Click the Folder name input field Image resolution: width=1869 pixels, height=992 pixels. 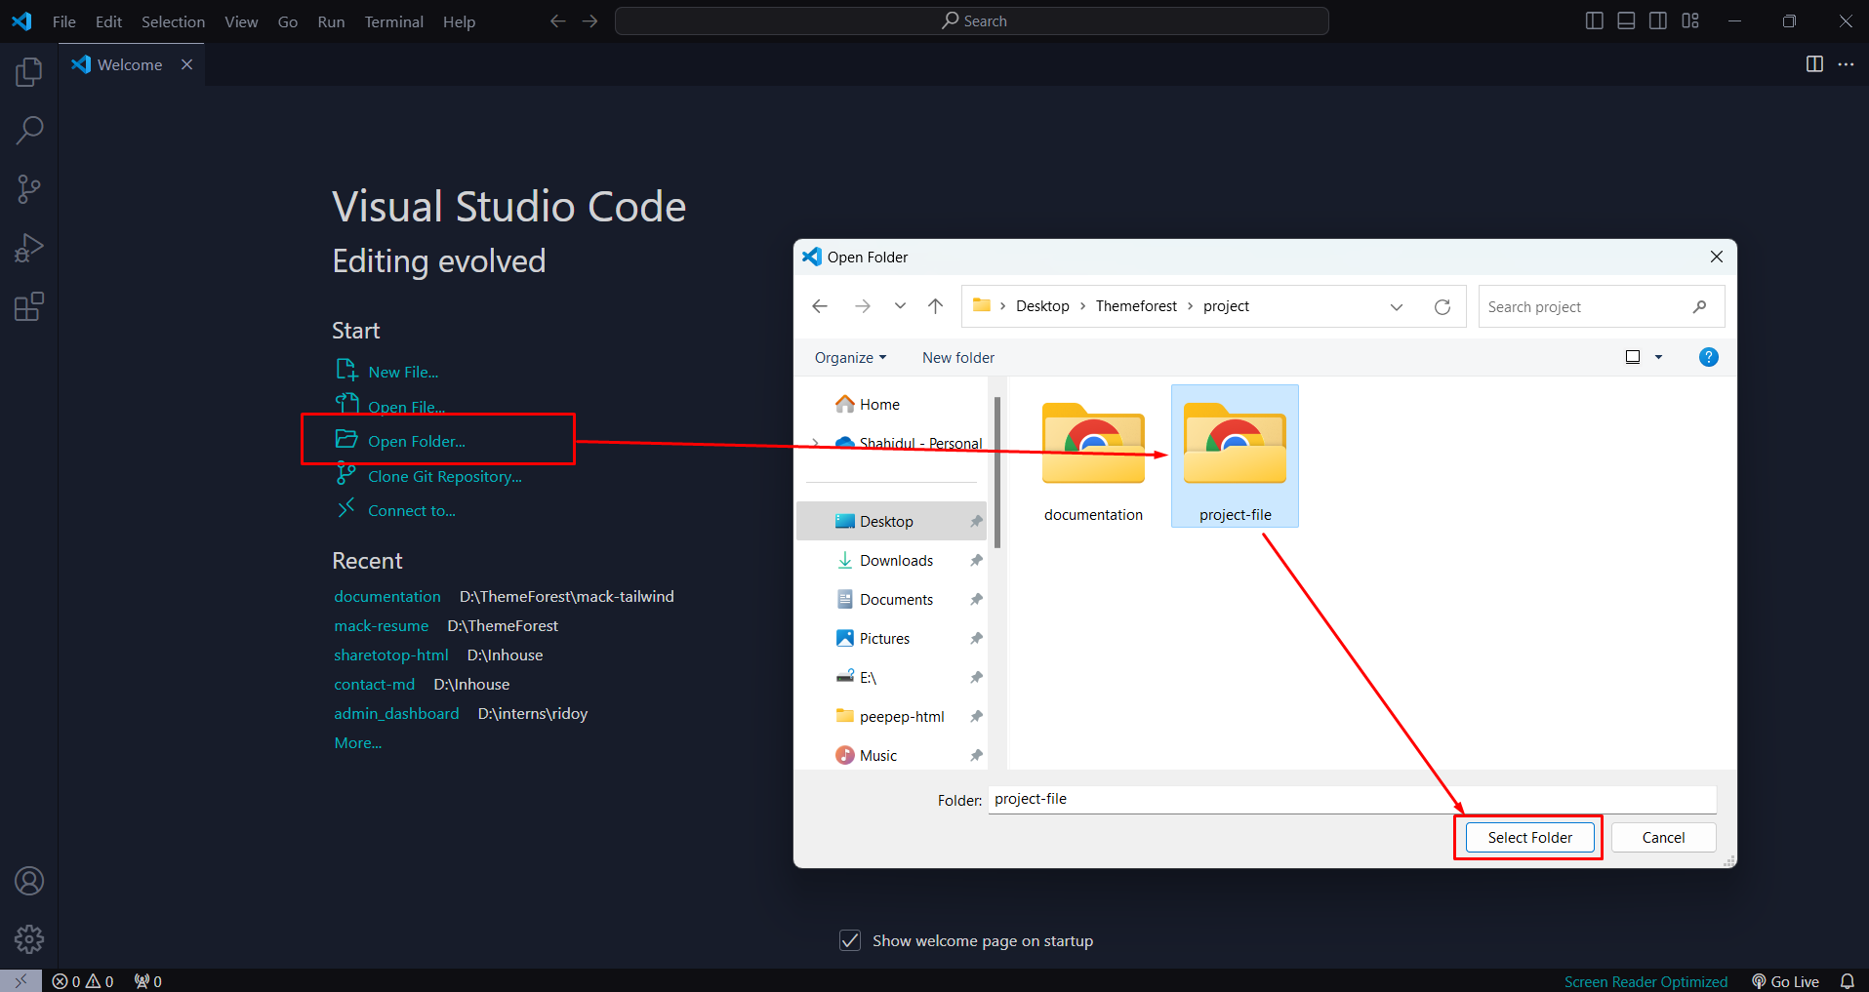tap(1352, 799)
